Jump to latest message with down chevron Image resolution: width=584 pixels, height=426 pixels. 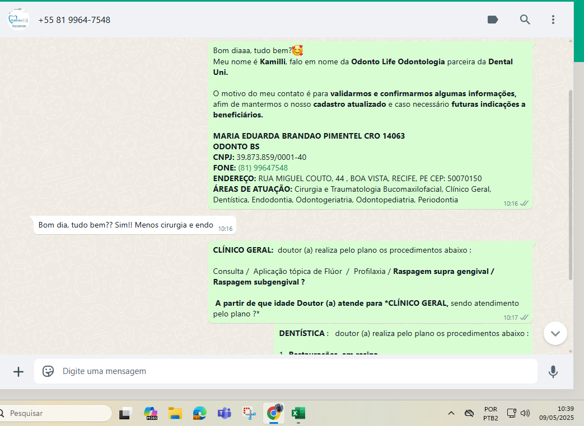pos(555,333)
